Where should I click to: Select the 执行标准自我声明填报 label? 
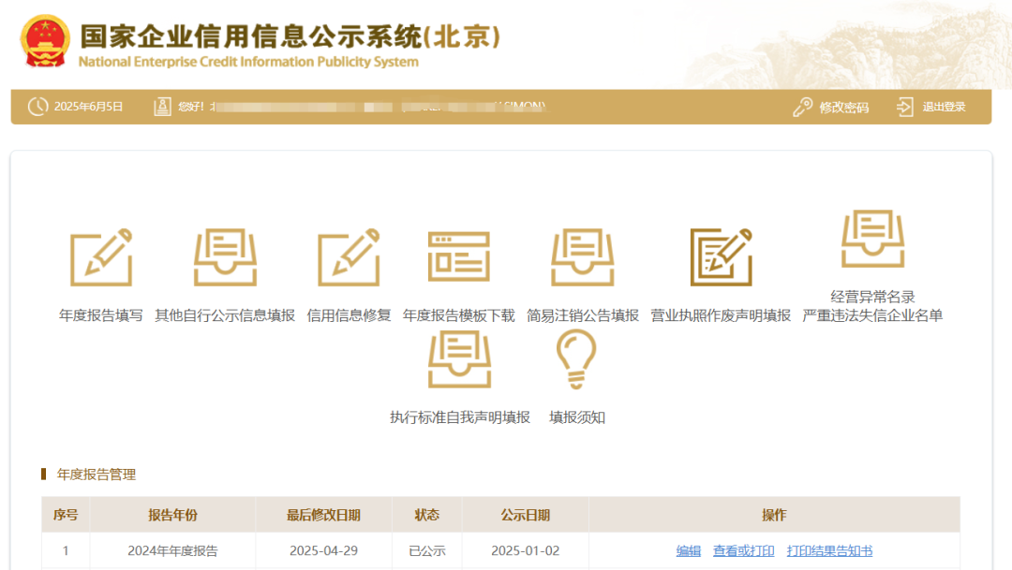point(459,417)
